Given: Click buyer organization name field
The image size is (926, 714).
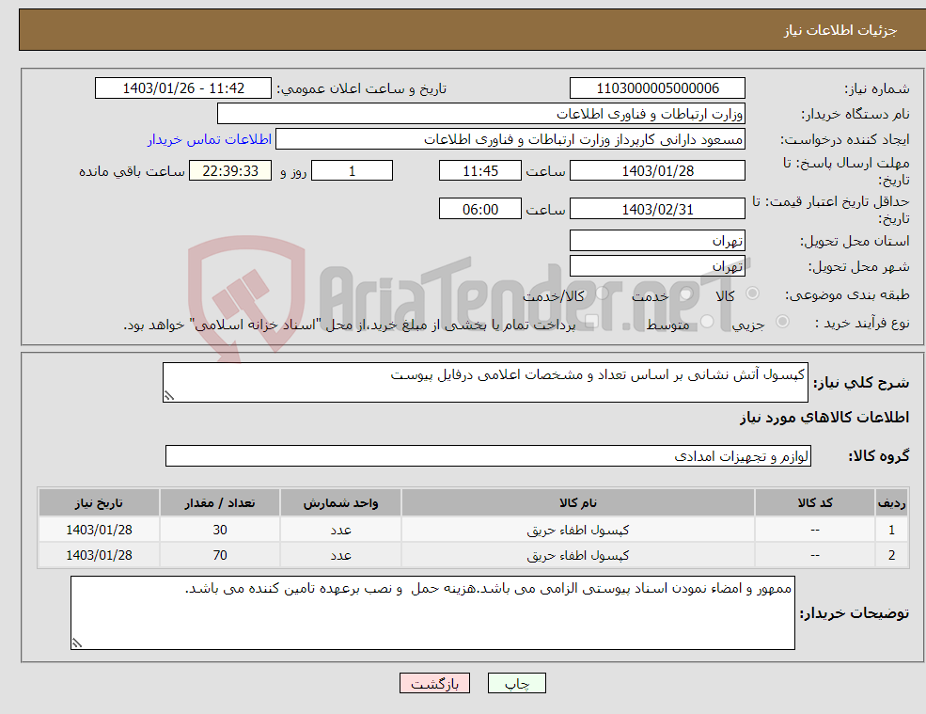Looking at the screenshot, I should click(x=480, y=114).
